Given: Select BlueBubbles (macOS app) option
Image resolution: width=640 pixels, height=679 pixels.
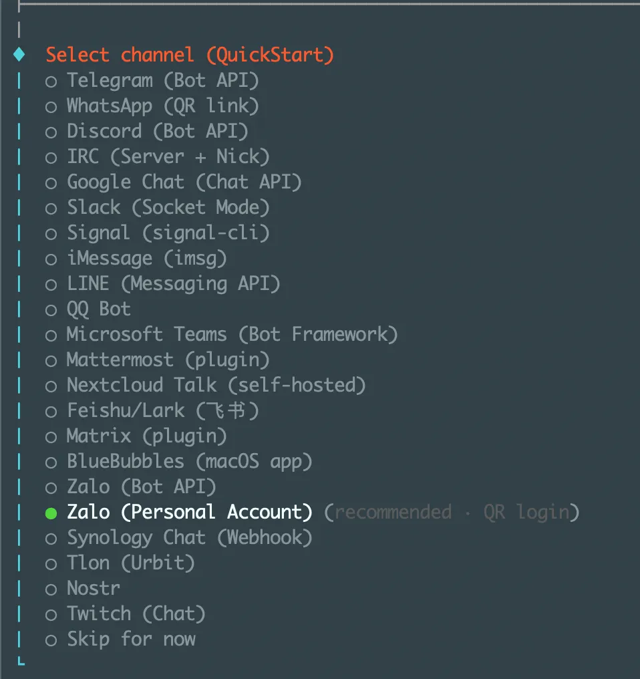Looking at the screenshot, I should (x=51, y=462).
